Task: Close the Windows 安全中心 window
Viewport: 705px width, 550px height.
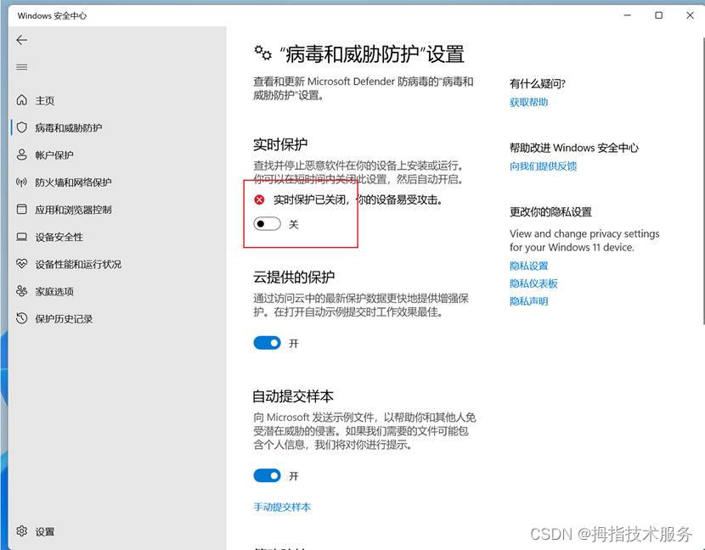Action: click(691, 15)
